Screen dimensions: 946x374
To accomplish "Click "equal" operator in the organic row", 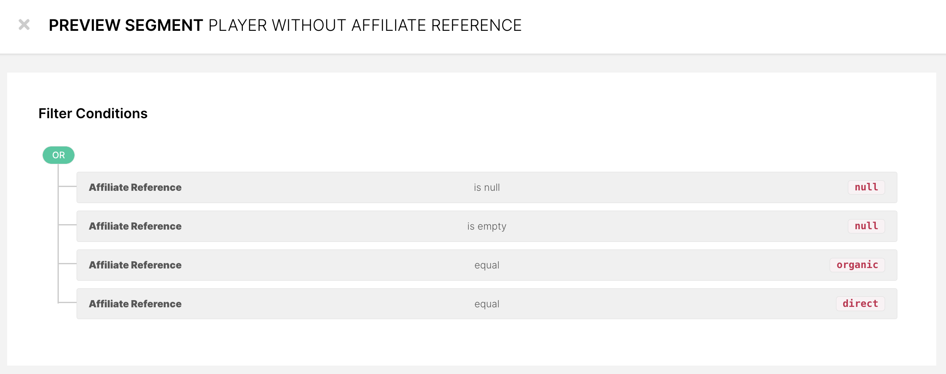I will pos(487,265).
